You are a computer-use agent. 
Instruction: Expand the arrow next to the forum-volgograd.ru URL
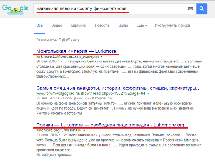click(148, 93)
